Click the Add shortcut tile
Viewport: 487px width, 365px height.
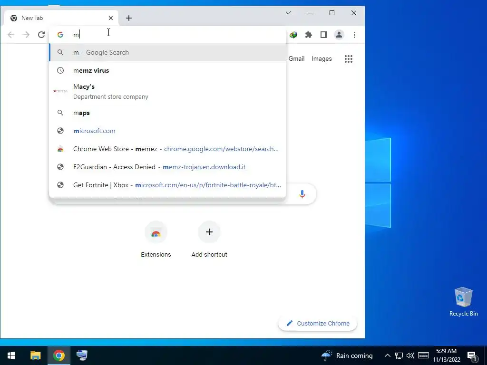209,240
